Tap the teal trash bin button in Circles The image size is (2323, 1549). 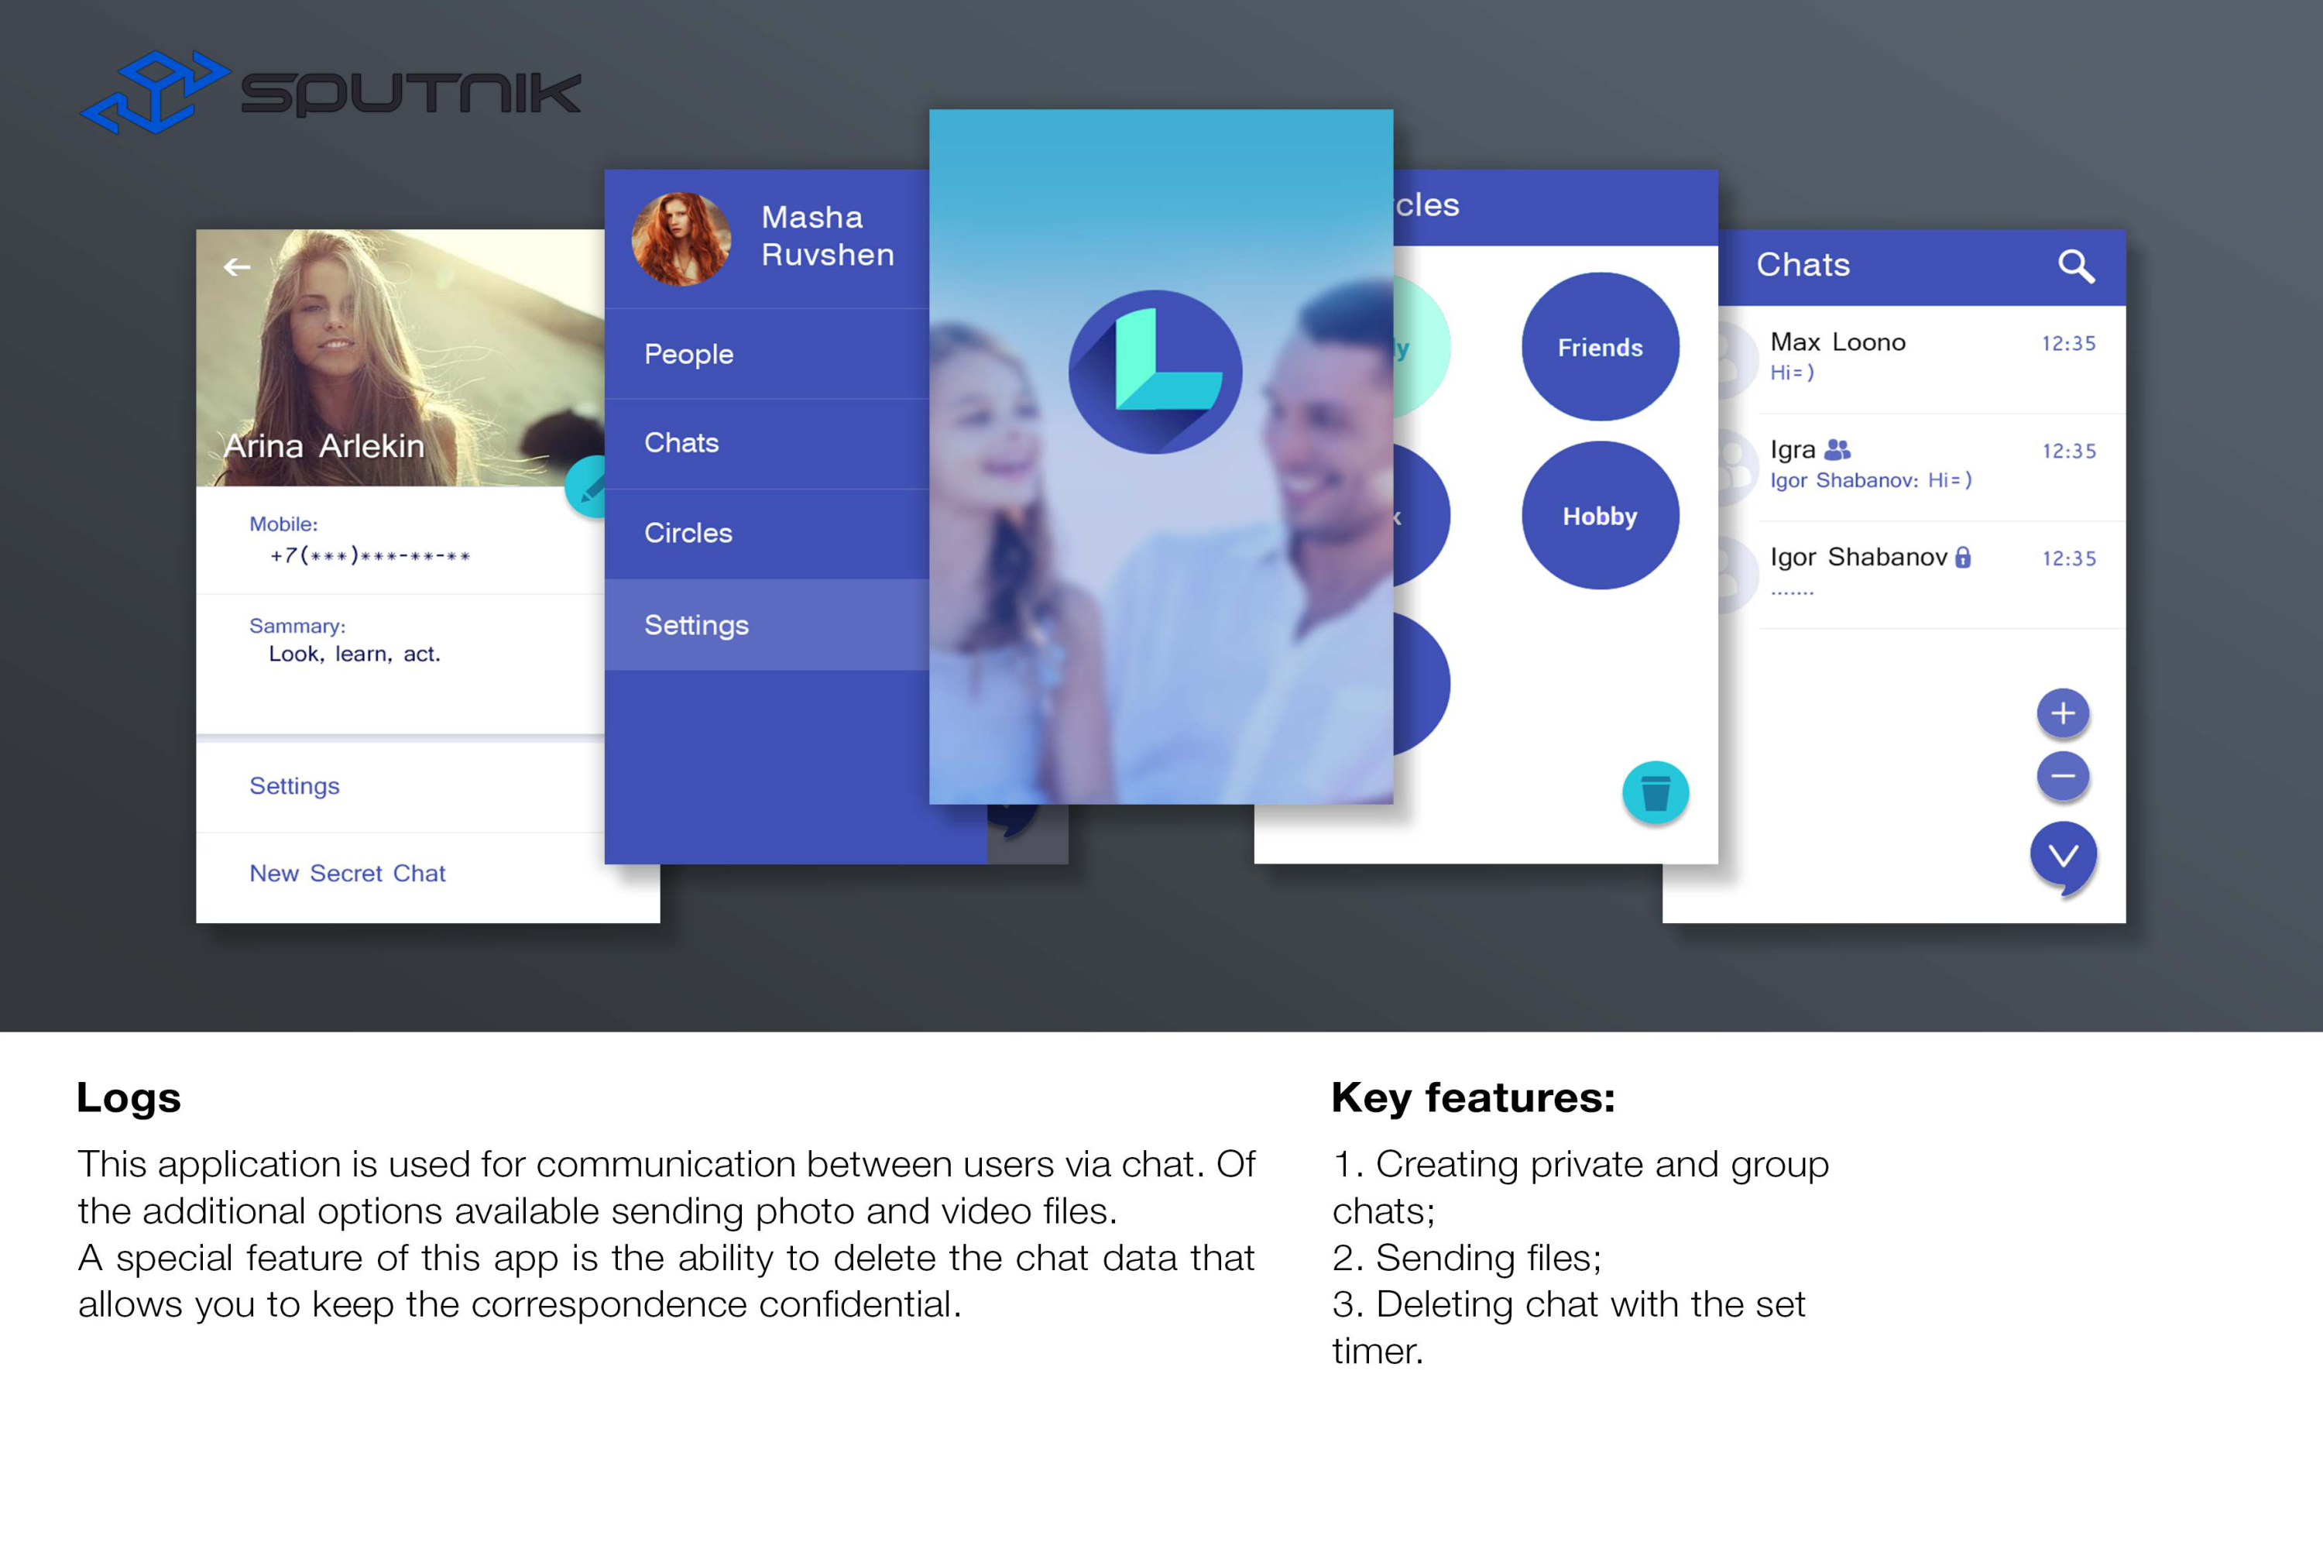pyautogui.click(x=1656, y=792)
